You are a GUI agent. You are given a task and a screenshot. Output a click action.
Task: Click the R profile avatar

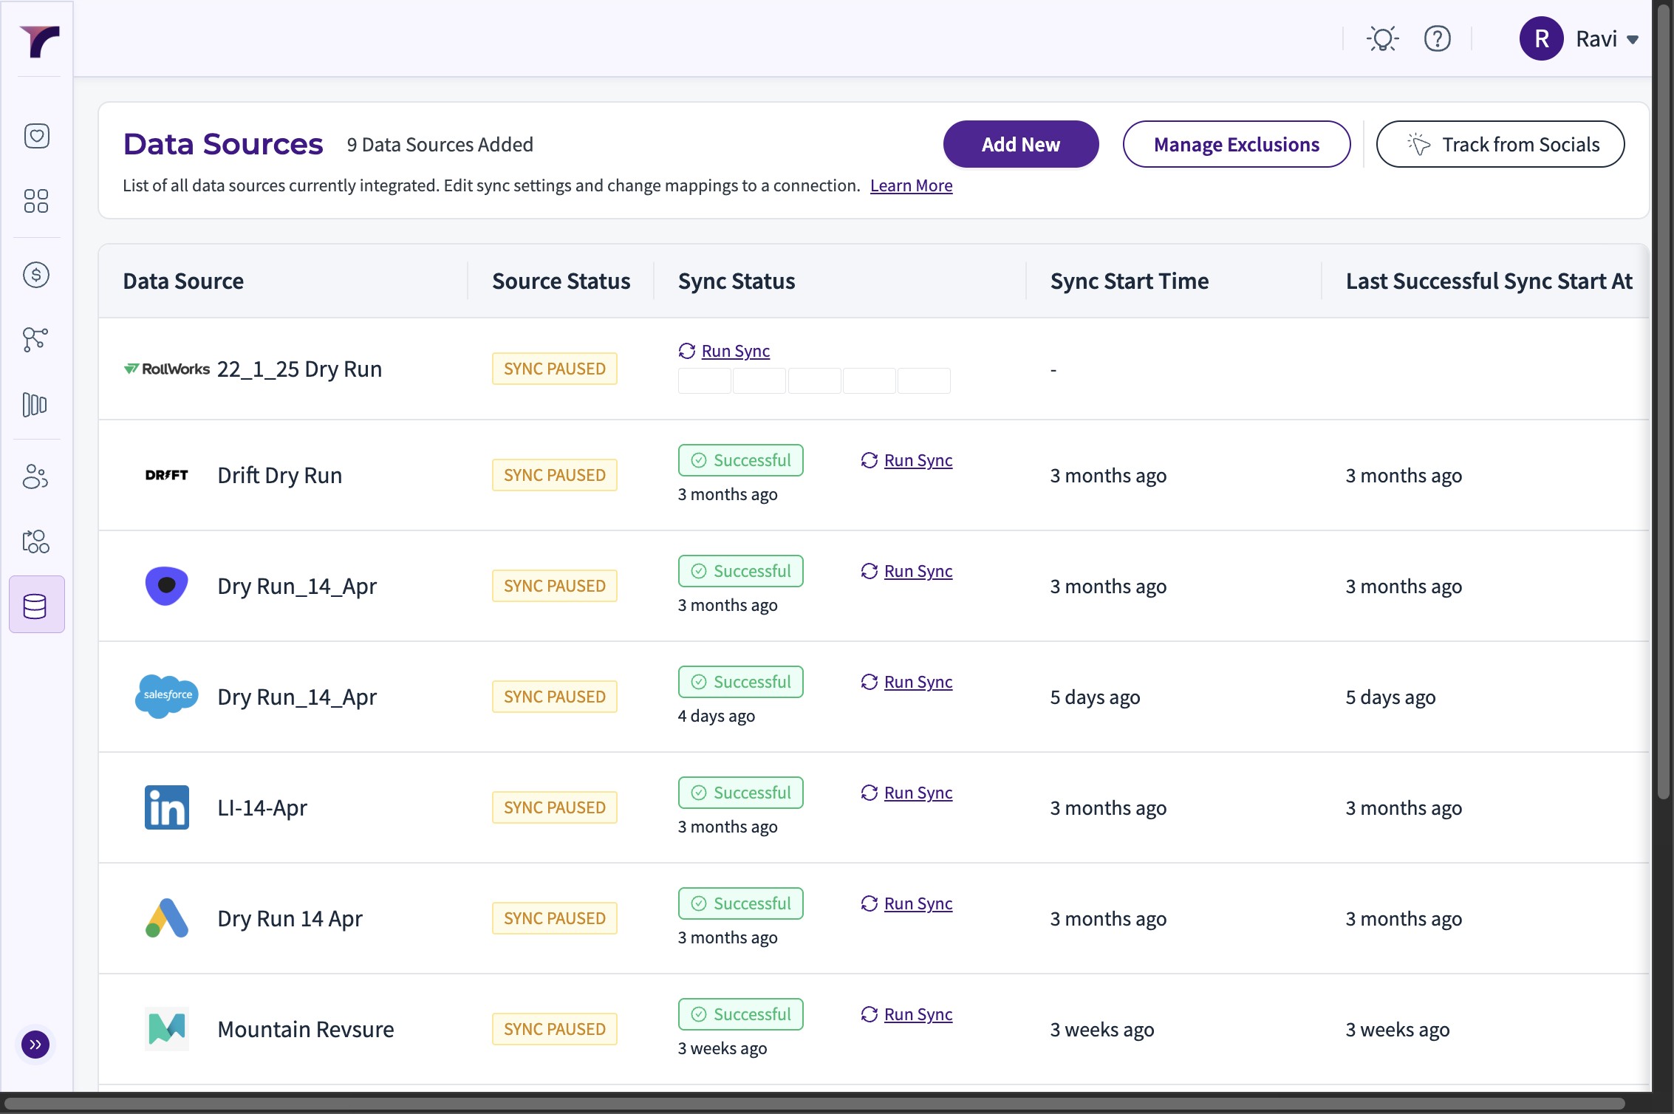(x=1541, y=38)
